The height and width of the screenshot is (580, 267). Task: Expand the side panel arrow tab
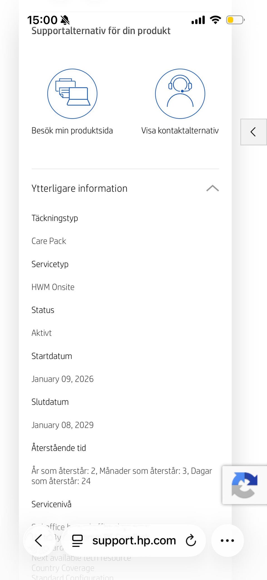click(253, 132)
